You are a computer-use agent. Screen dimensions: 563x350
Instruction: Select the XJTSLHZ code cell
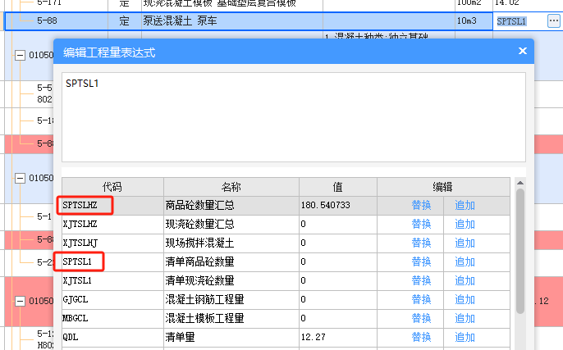(x=112, y=225)
